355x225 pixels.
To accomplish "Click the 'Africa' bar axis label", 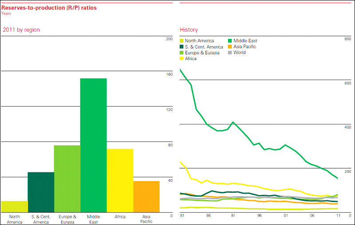I will click(120, 217).
